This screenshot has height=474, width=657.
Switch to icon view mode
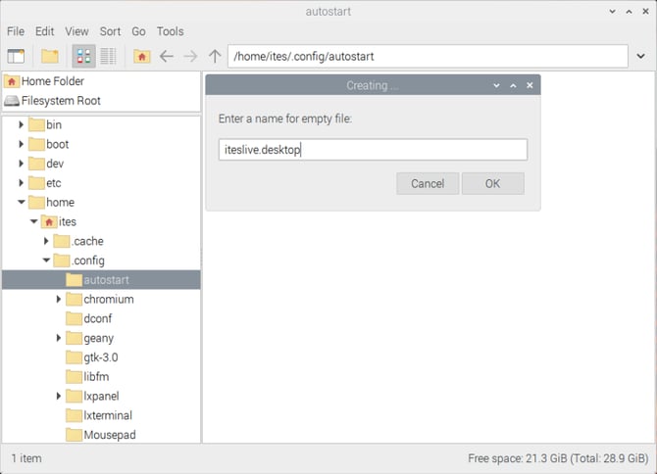pos(83,57)
